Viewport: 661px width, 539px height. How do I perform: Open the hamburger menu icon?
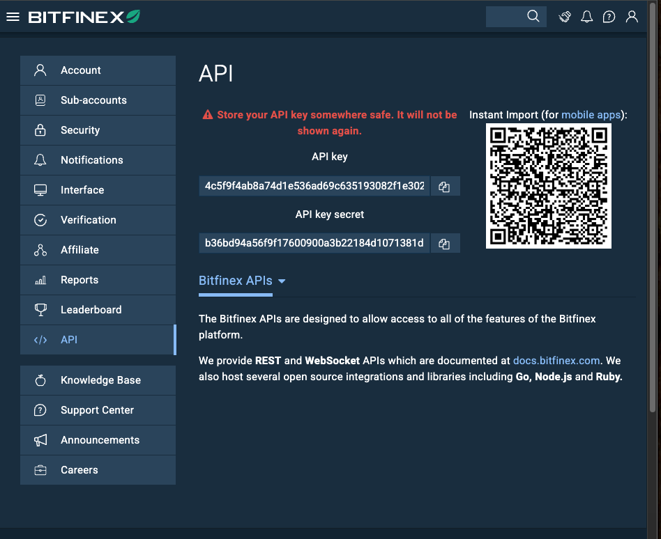pos(13,17)
